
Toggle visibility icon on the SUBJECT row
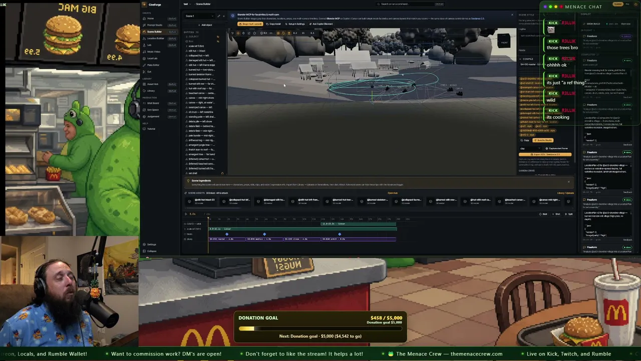coord(218,37)
